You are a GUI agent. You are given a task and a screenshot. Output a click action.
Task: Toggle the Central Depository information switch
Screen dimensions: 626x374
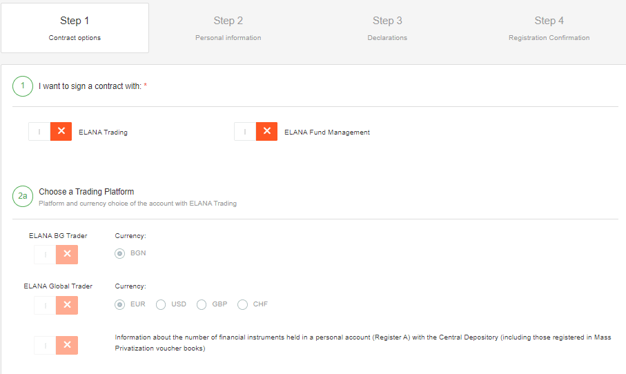(x=56, y=345)
